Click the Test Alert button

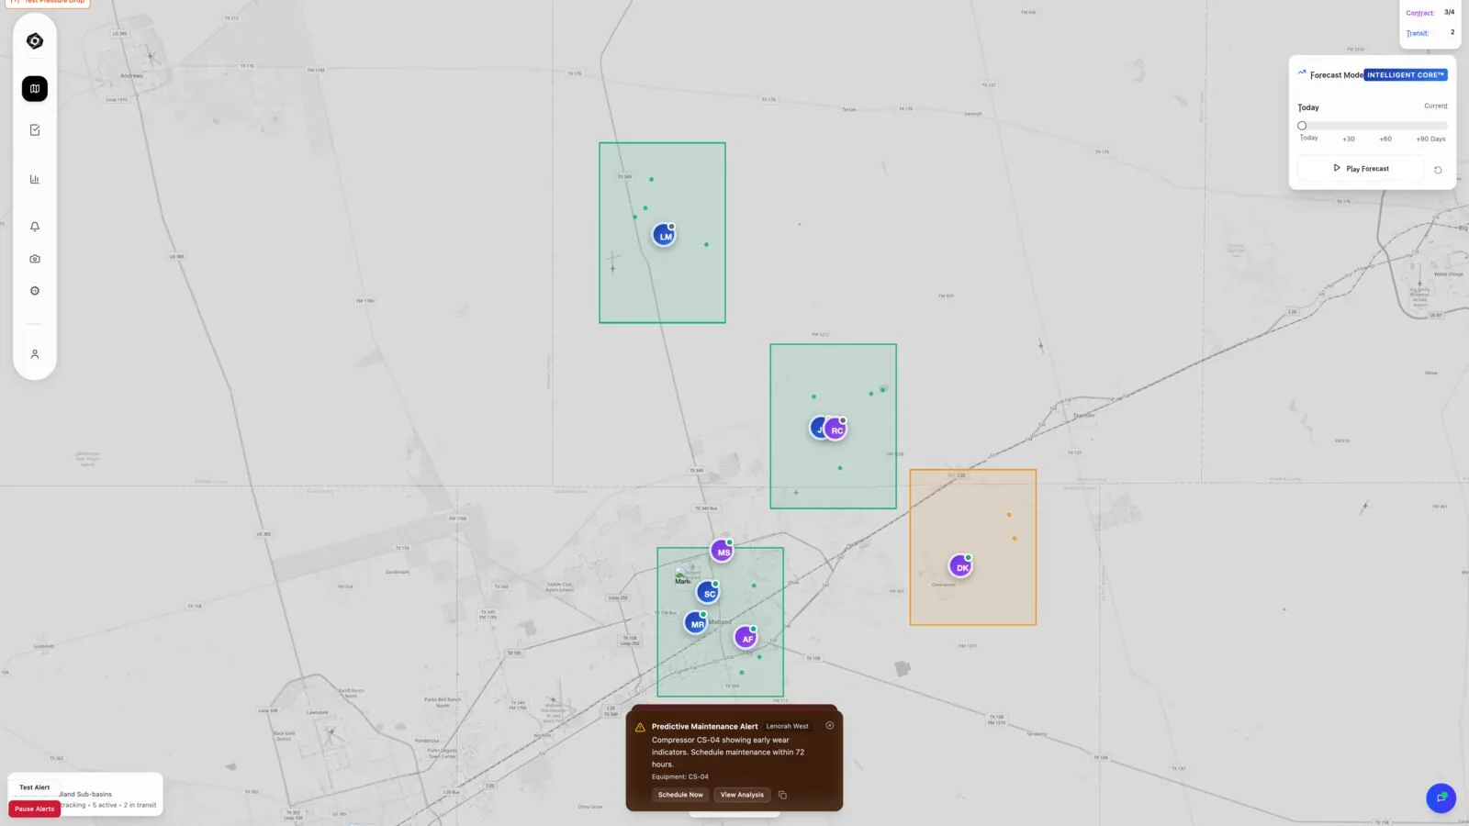[x=35, y=787]
